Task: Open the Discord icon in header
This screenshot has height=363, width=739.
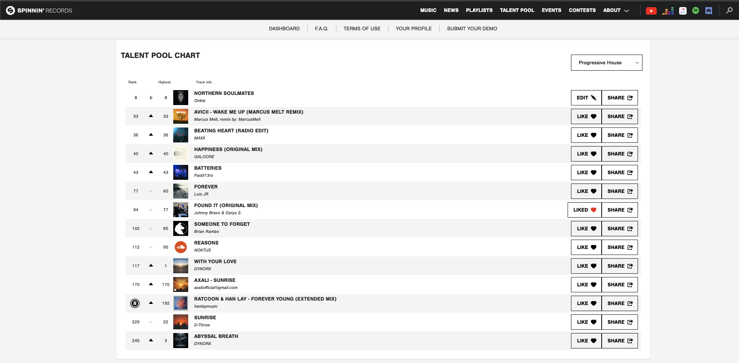Action: click(x=709, y=11)
